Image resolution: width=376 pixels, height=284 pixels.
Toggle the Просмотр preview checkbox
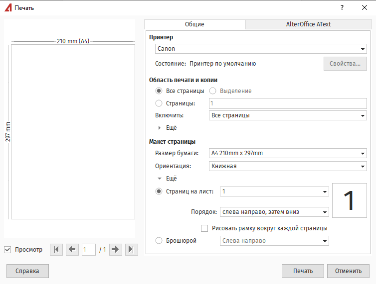click(7, 250)
